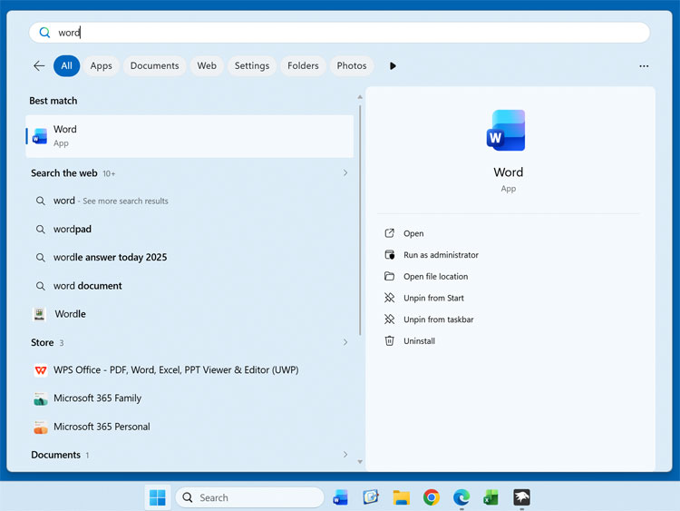Click search icon beside 'word document' suggestion
The height and width of the screenshot is (511, 680).
(x=40, y=286)
